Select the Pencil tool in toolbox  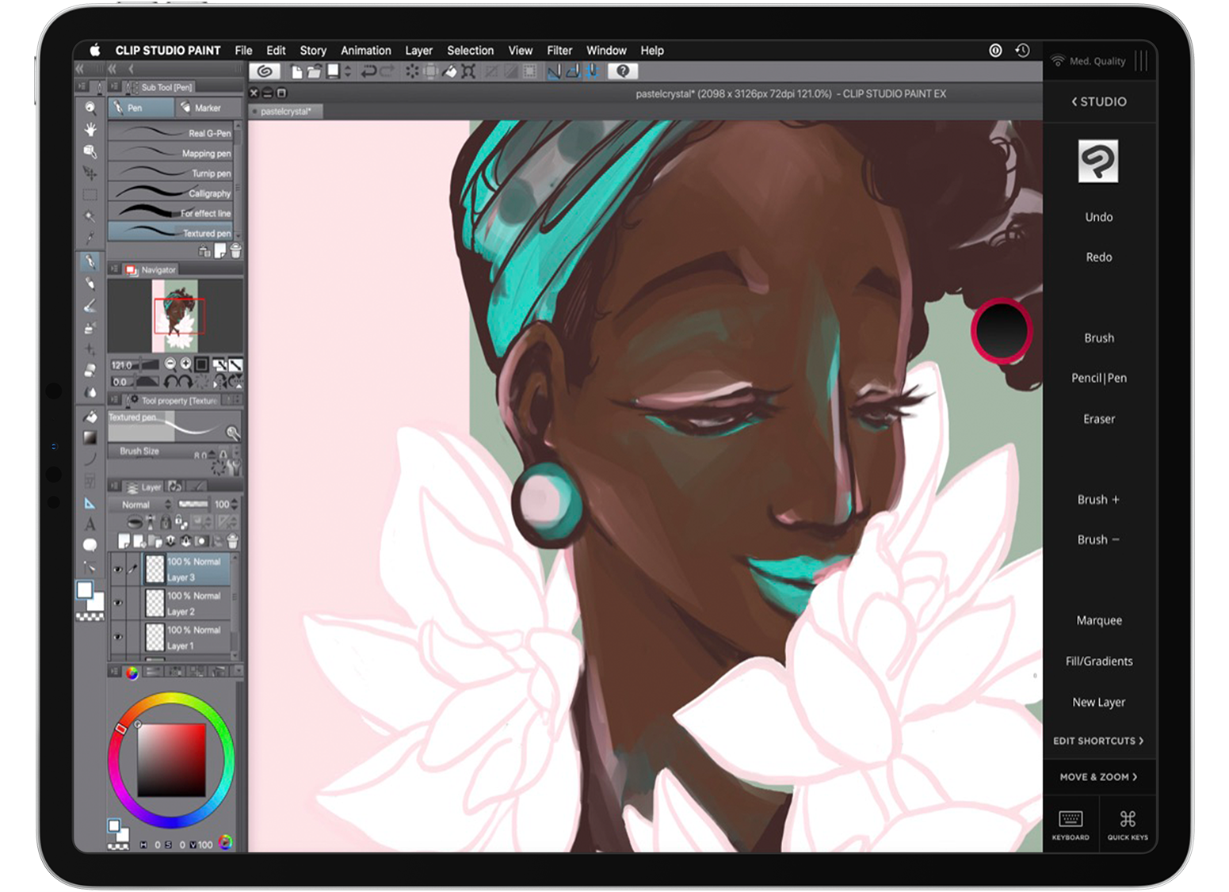click(x=90, y=283)
